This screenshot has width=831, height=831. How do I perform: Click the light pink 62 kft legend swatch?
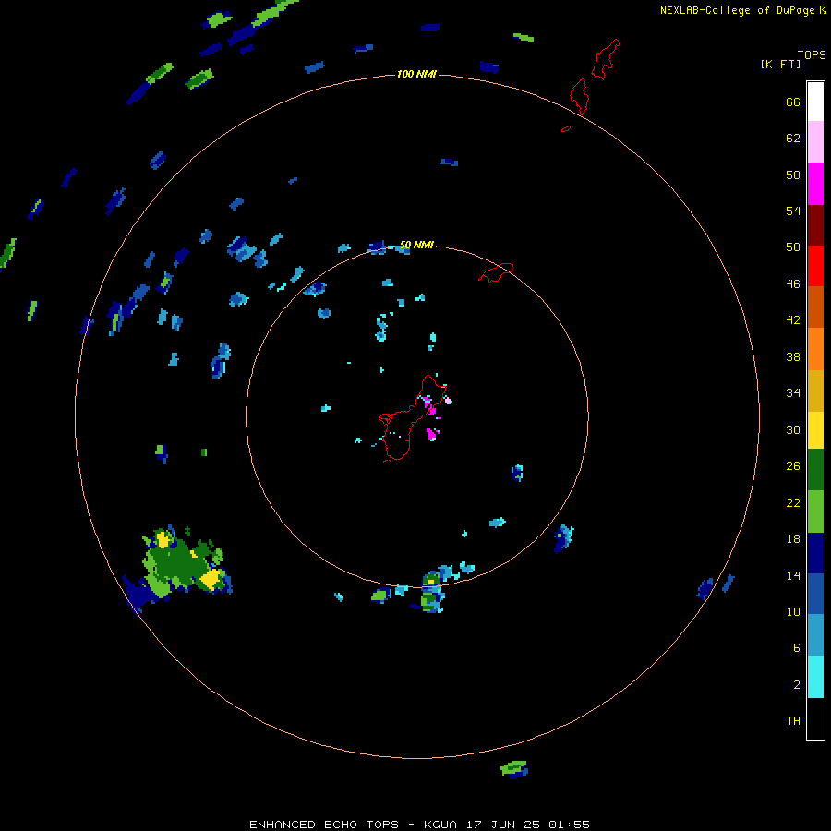(815, 142)
